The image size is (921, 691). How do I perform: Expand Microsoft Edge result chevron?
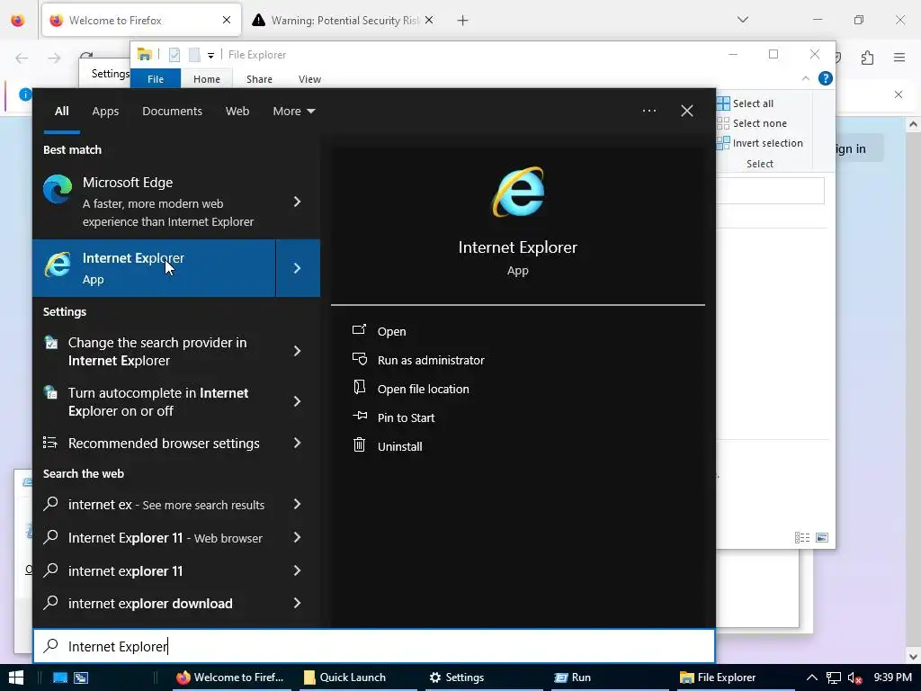pyautogui.click(x=297, y=202)
